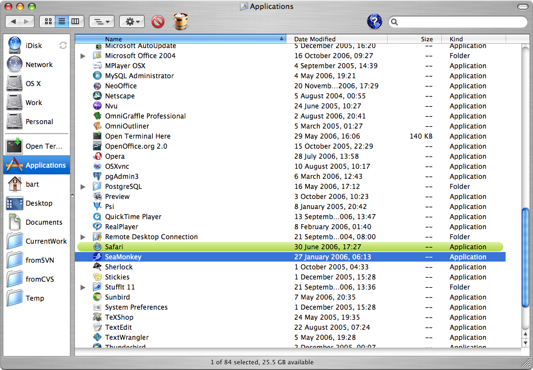The image size is (533, 370).
Task: Click the search magnifier icon
Action: point(394,22)
